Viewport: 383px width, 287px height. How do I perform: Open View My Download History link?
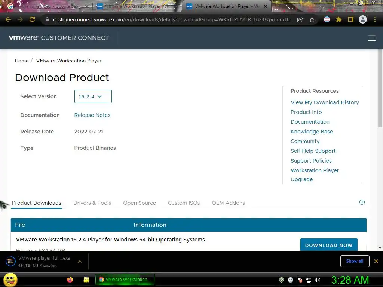[325, 102]
